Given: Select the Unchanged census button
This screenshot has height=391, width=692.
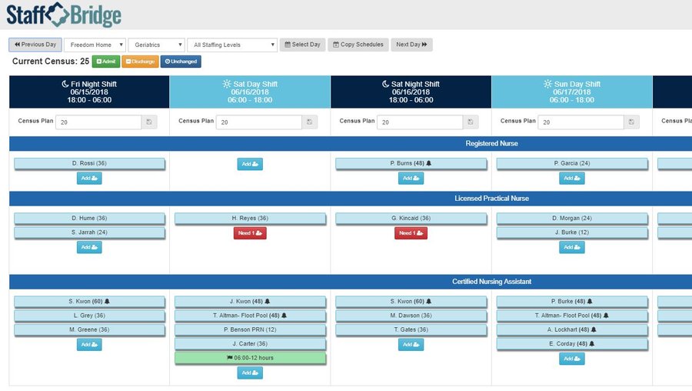Looking at the screenshot, I should click(x=181, y=62).
